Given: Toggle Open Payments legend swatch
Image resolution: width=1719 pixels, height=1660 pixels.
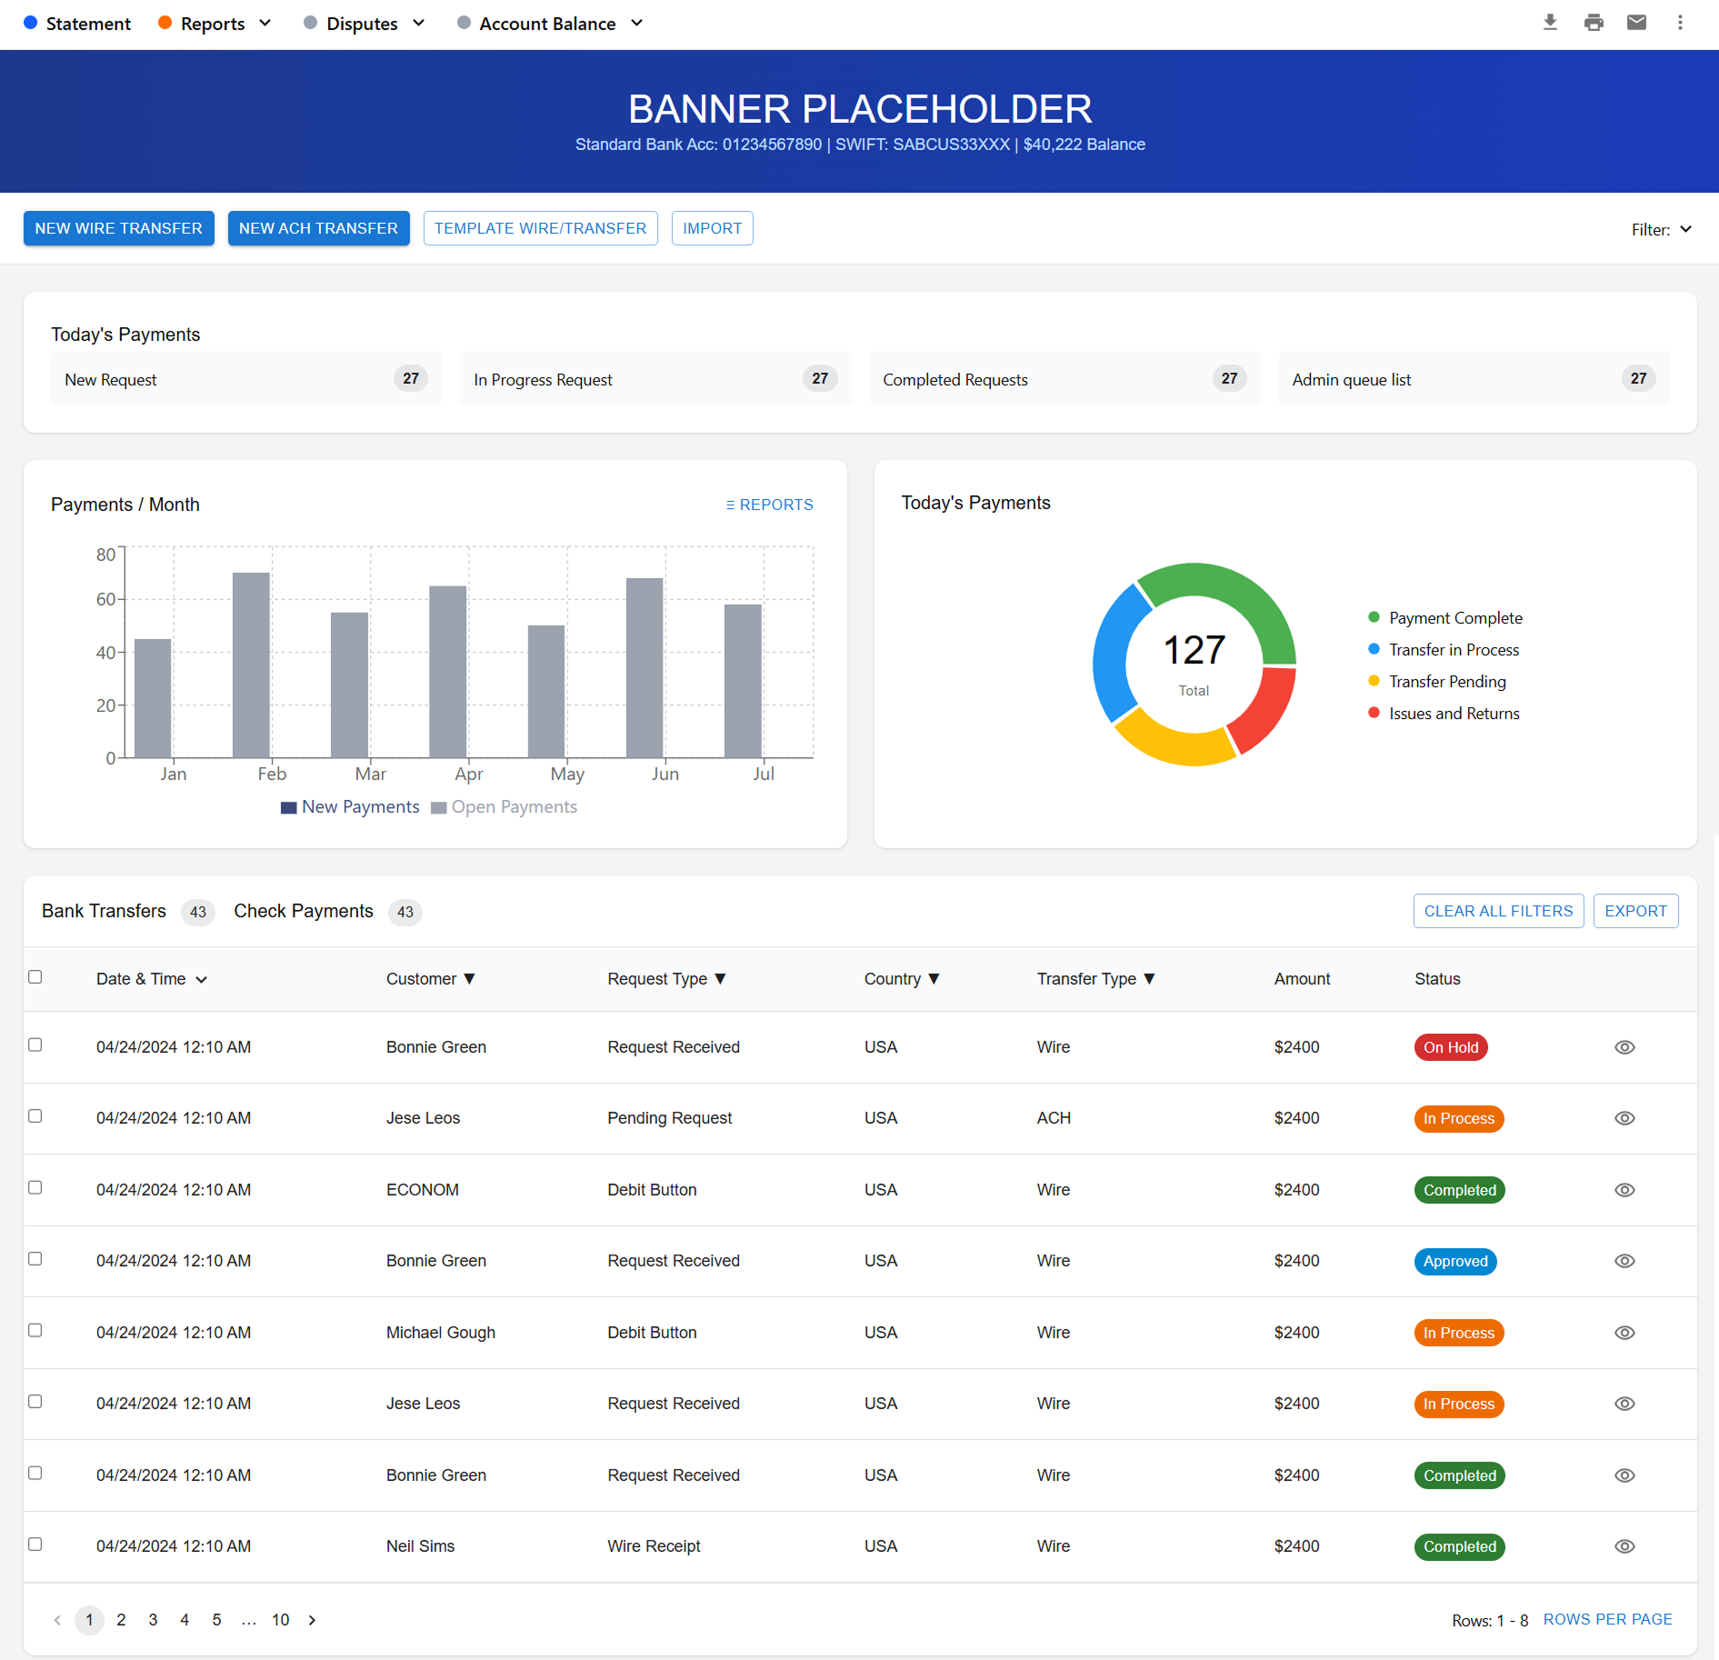Looking at the screenshot, I should click(x=439, y=807).
